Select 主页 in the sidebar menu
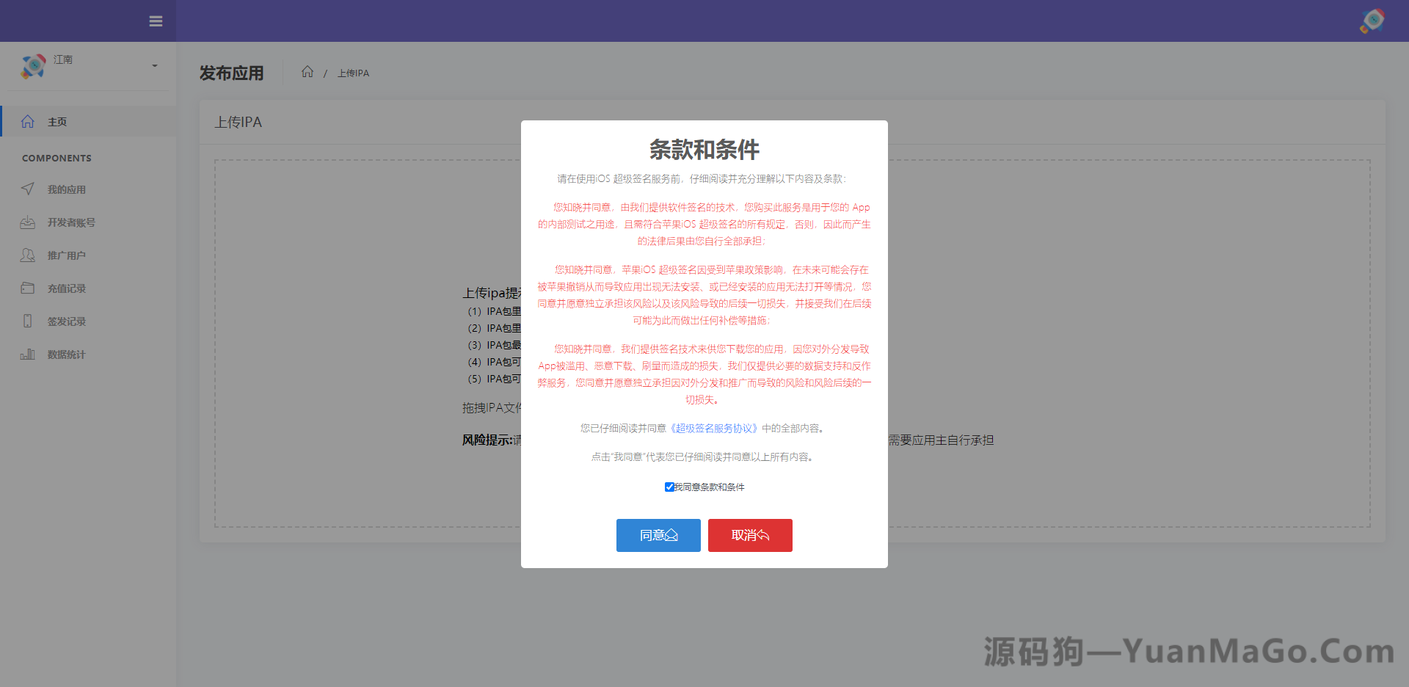Viewport: 1409px width, 687px height. pos(57,121)
